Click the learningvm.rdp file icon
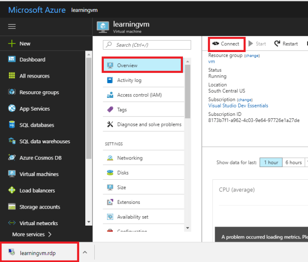This screenshot has height=262, width=308. pyautogui.click(x=11, y=252)
